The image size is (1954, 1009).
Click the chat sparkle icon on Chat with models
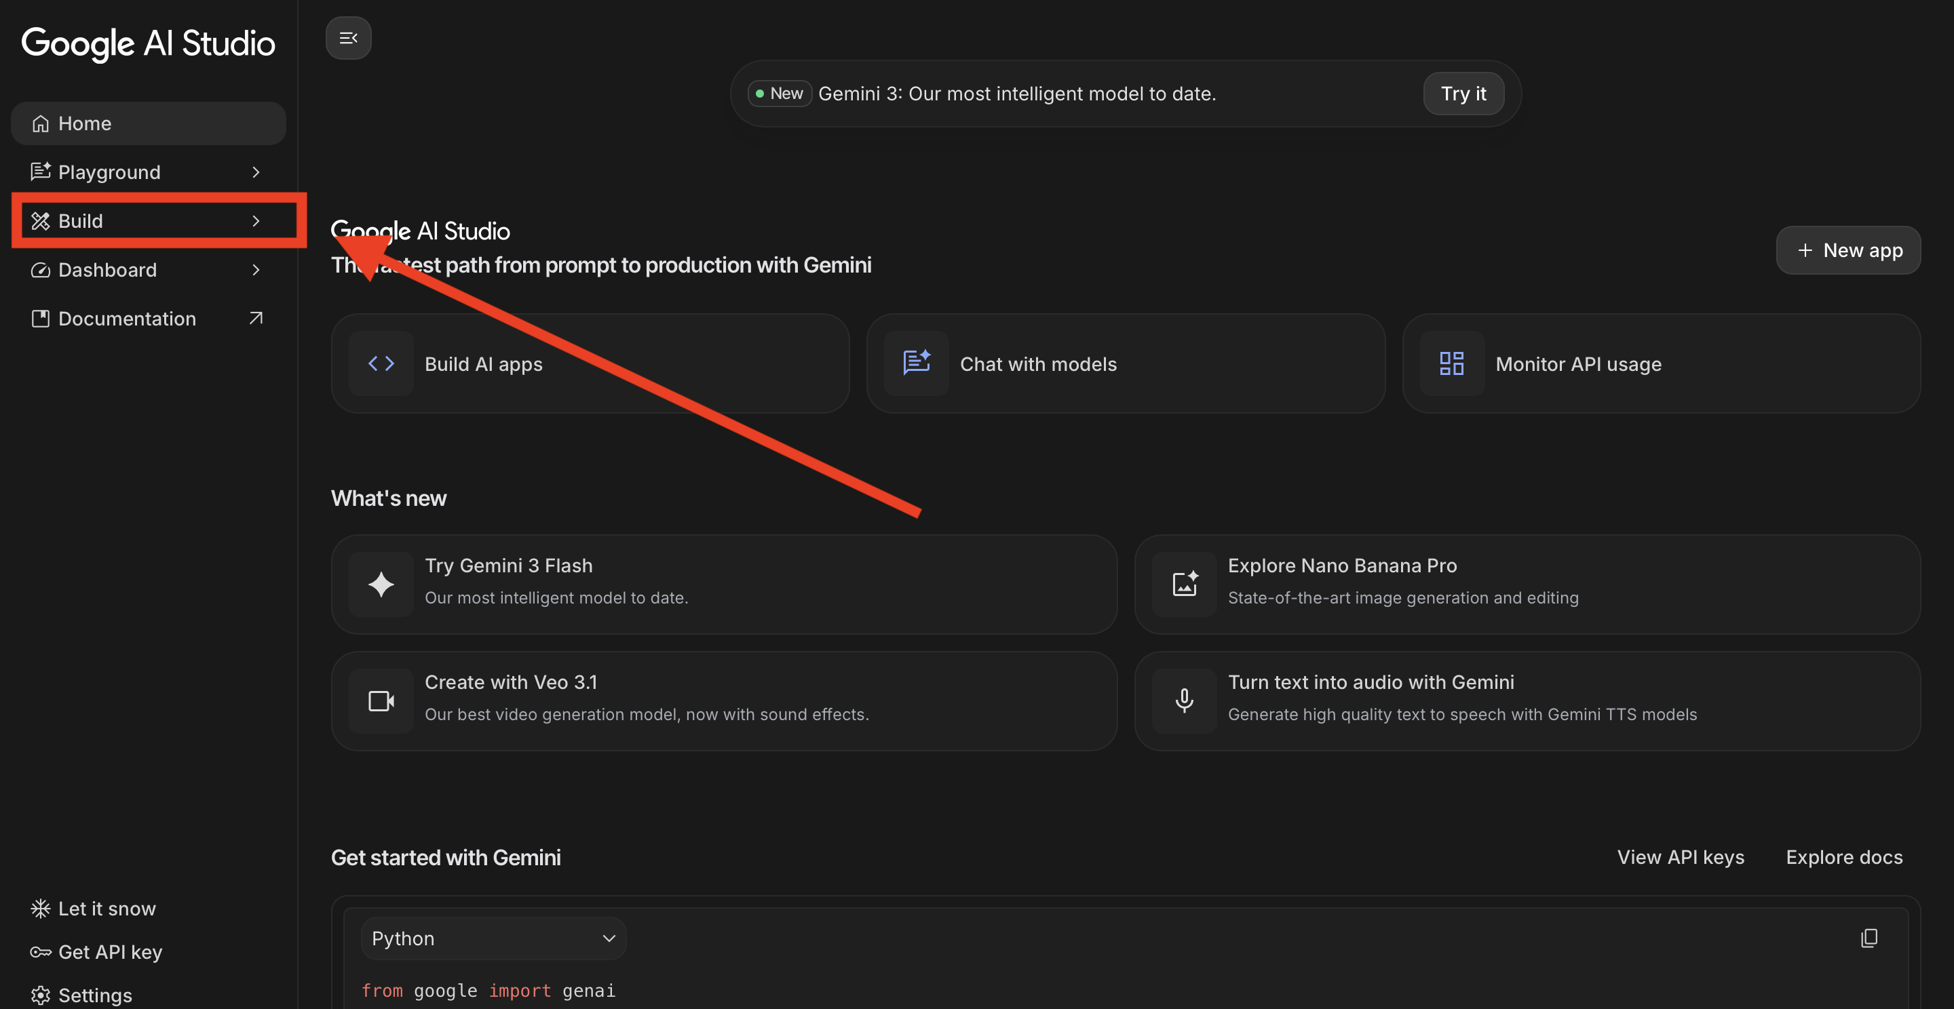coord(917,363)
